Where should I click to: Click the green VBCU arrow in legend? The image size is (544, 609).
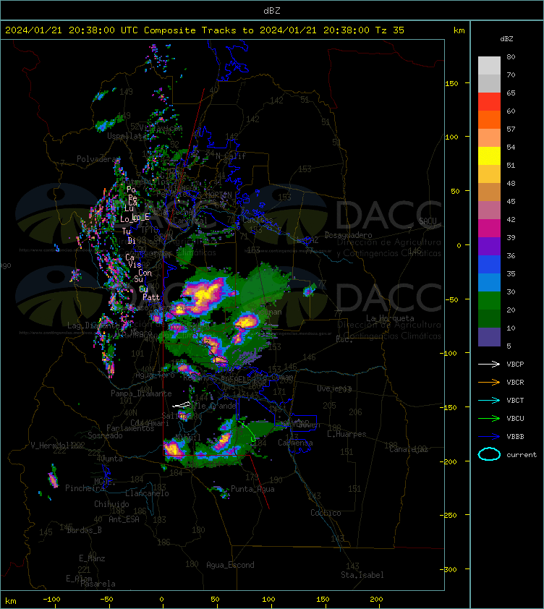[x=489, y=418]
